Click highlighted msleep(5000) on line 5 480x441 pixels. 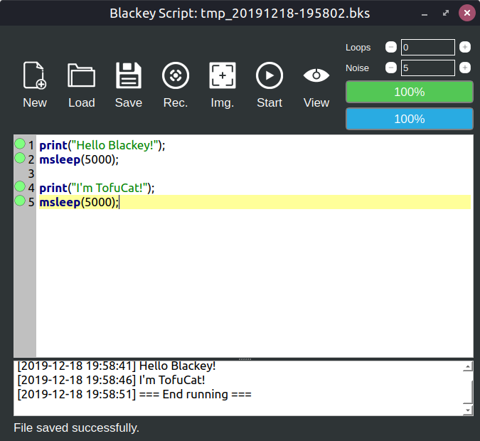pos(79,202)
